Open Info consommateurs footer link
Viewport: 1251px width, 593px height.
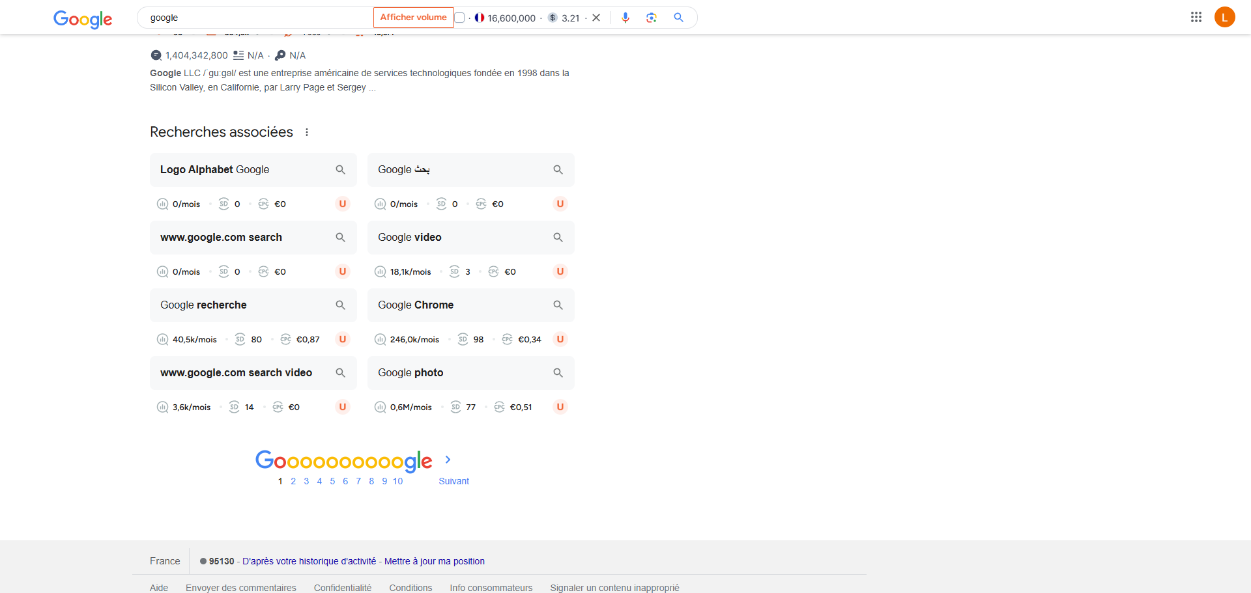[491, 588]
